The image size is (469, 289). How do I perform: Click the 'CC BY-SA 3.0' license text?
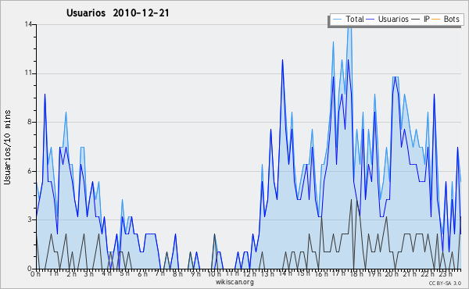click(445, 284)
